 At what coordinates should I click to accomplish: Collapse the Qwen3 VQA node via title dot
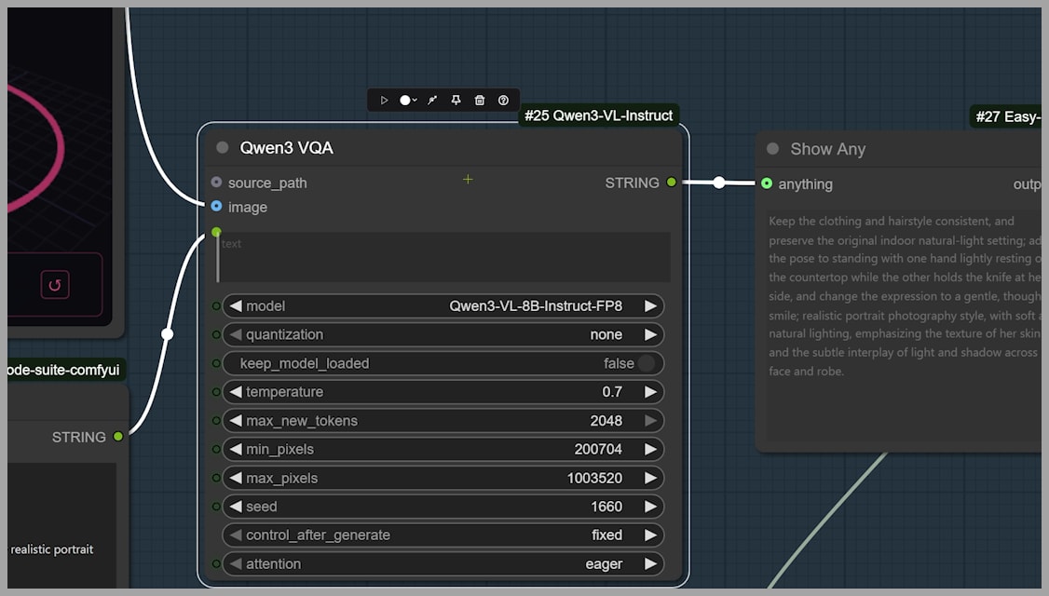pyautogui.click(x=222, y=147)
